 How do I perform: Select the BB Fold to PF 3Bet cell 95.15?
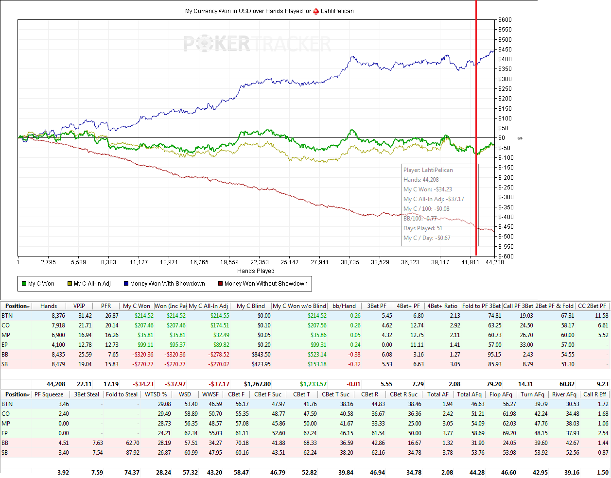[x=494, y=355]
